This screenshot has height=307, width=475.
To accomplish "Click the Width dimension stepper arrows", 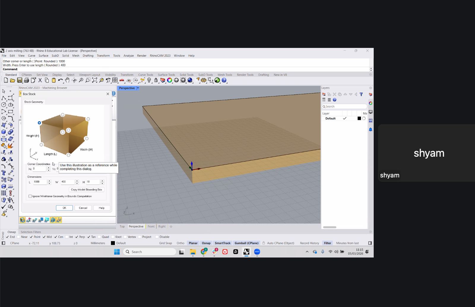I will [x=77, y=182].
